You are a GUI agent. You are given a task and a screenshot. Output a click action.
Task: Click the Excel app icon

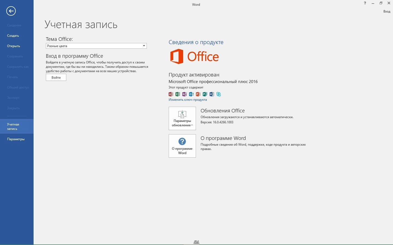(x=178, y=94)
